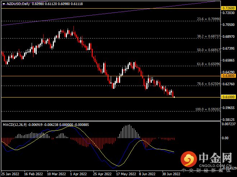This screenshot has height=177, width=237.
Task: Click the MACD readout -0.006919 -0.006238
Action: (43, 125)
